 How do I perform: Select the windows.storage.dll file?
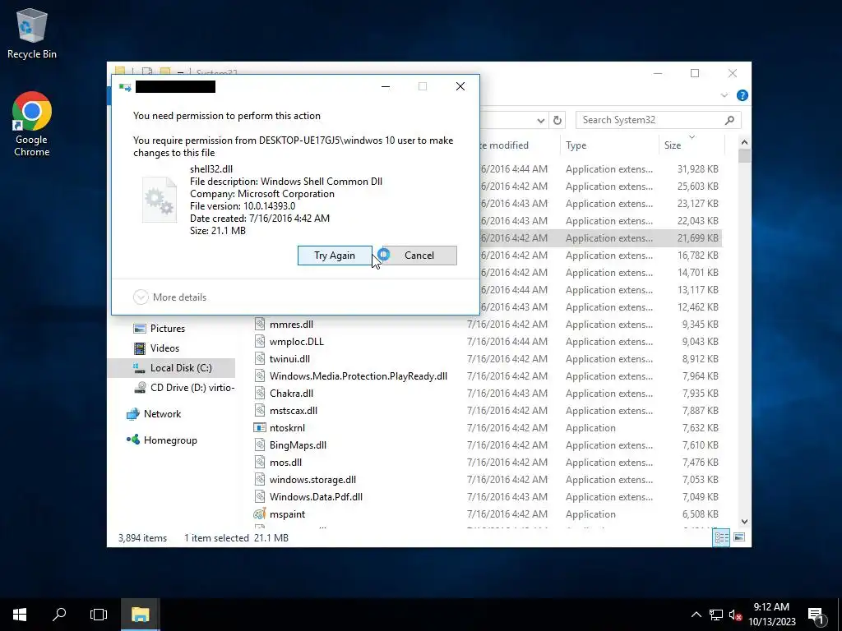click(x=312, y=480)
